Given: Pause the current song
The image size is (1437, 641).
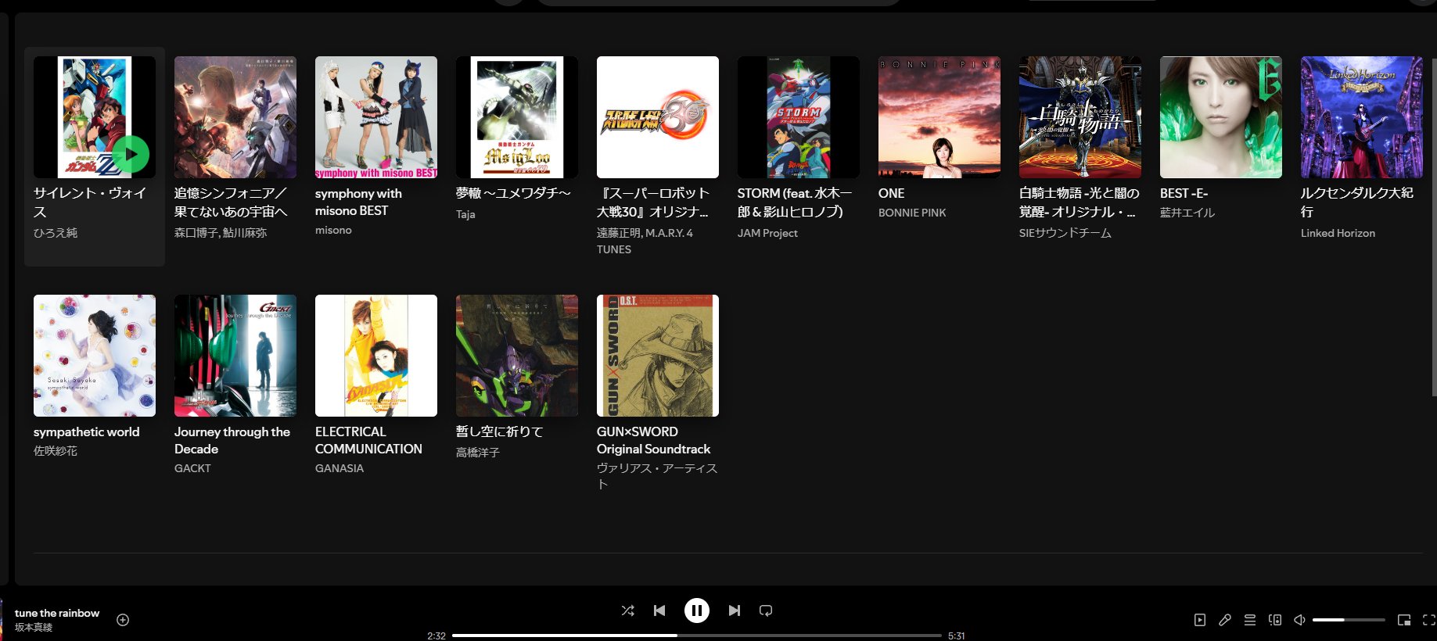Looking at the screenshot, I should coord(696,611).
